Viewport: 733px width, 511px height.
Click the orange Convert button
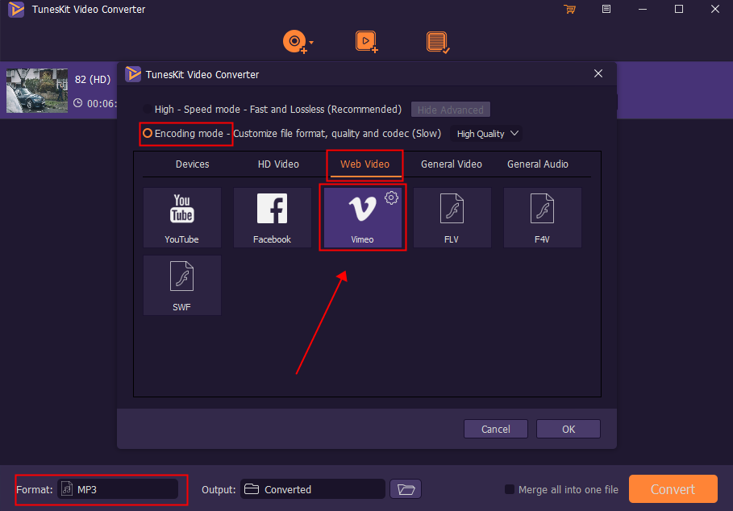click(x=673, y=489)
